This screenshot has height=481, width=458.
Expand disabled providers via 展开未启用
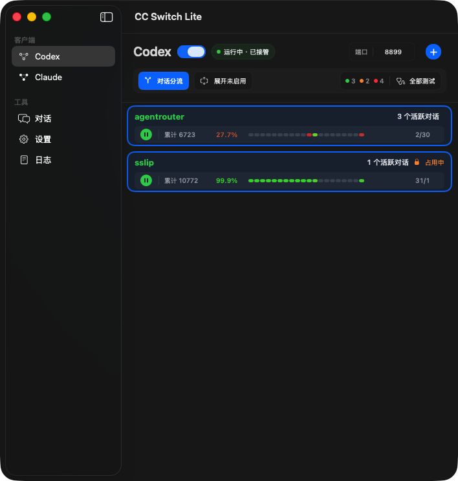223,81
